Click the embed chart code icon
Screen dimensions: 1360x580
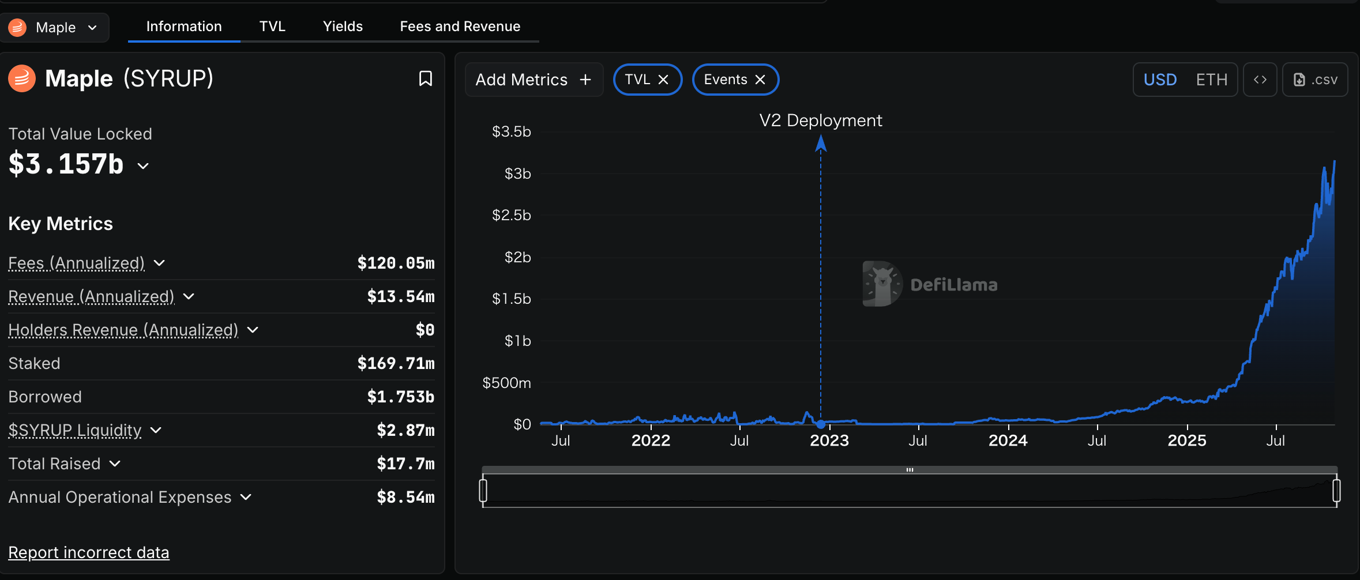[x=1260, y=80]
